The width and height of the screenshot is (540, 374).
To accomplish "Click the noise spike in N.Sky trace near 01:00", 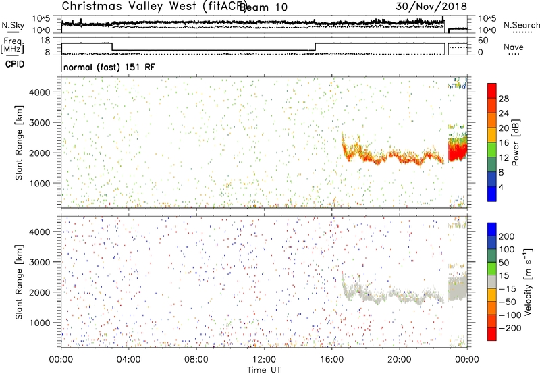I will click(x=80, y=22).
